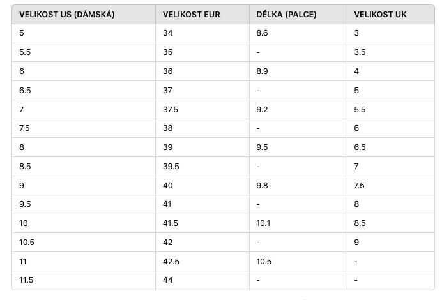Select the VELIKOST UK column header
This screenshot has width=442, height=300.
tap(391, 15)
